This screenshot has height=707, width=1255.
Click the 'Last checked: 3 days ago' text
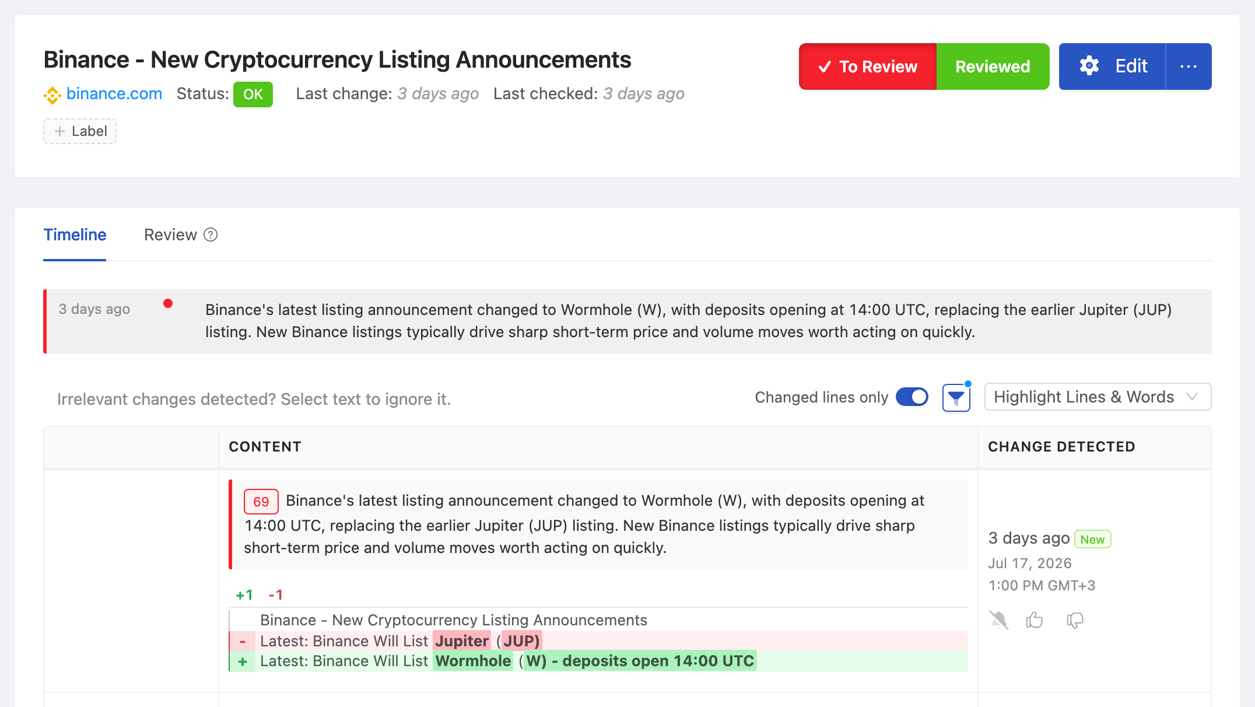(588, 94)
